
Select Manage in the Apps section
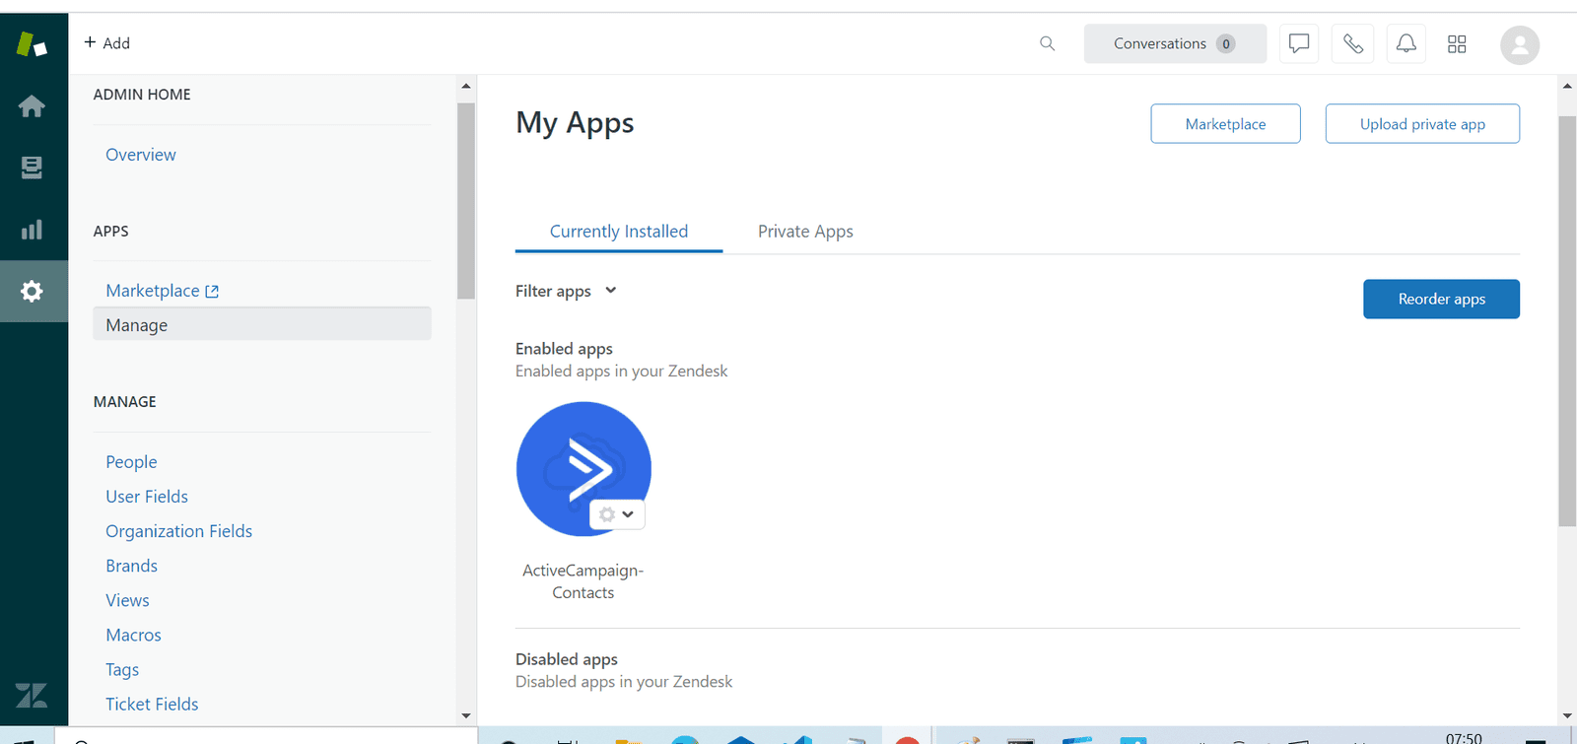pyautogui.click(x=262, y=324)
